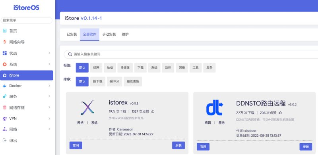Viewport: 318px width, 155px height.
Task: Install the istorex app
Action: click(x=178, y=145)
